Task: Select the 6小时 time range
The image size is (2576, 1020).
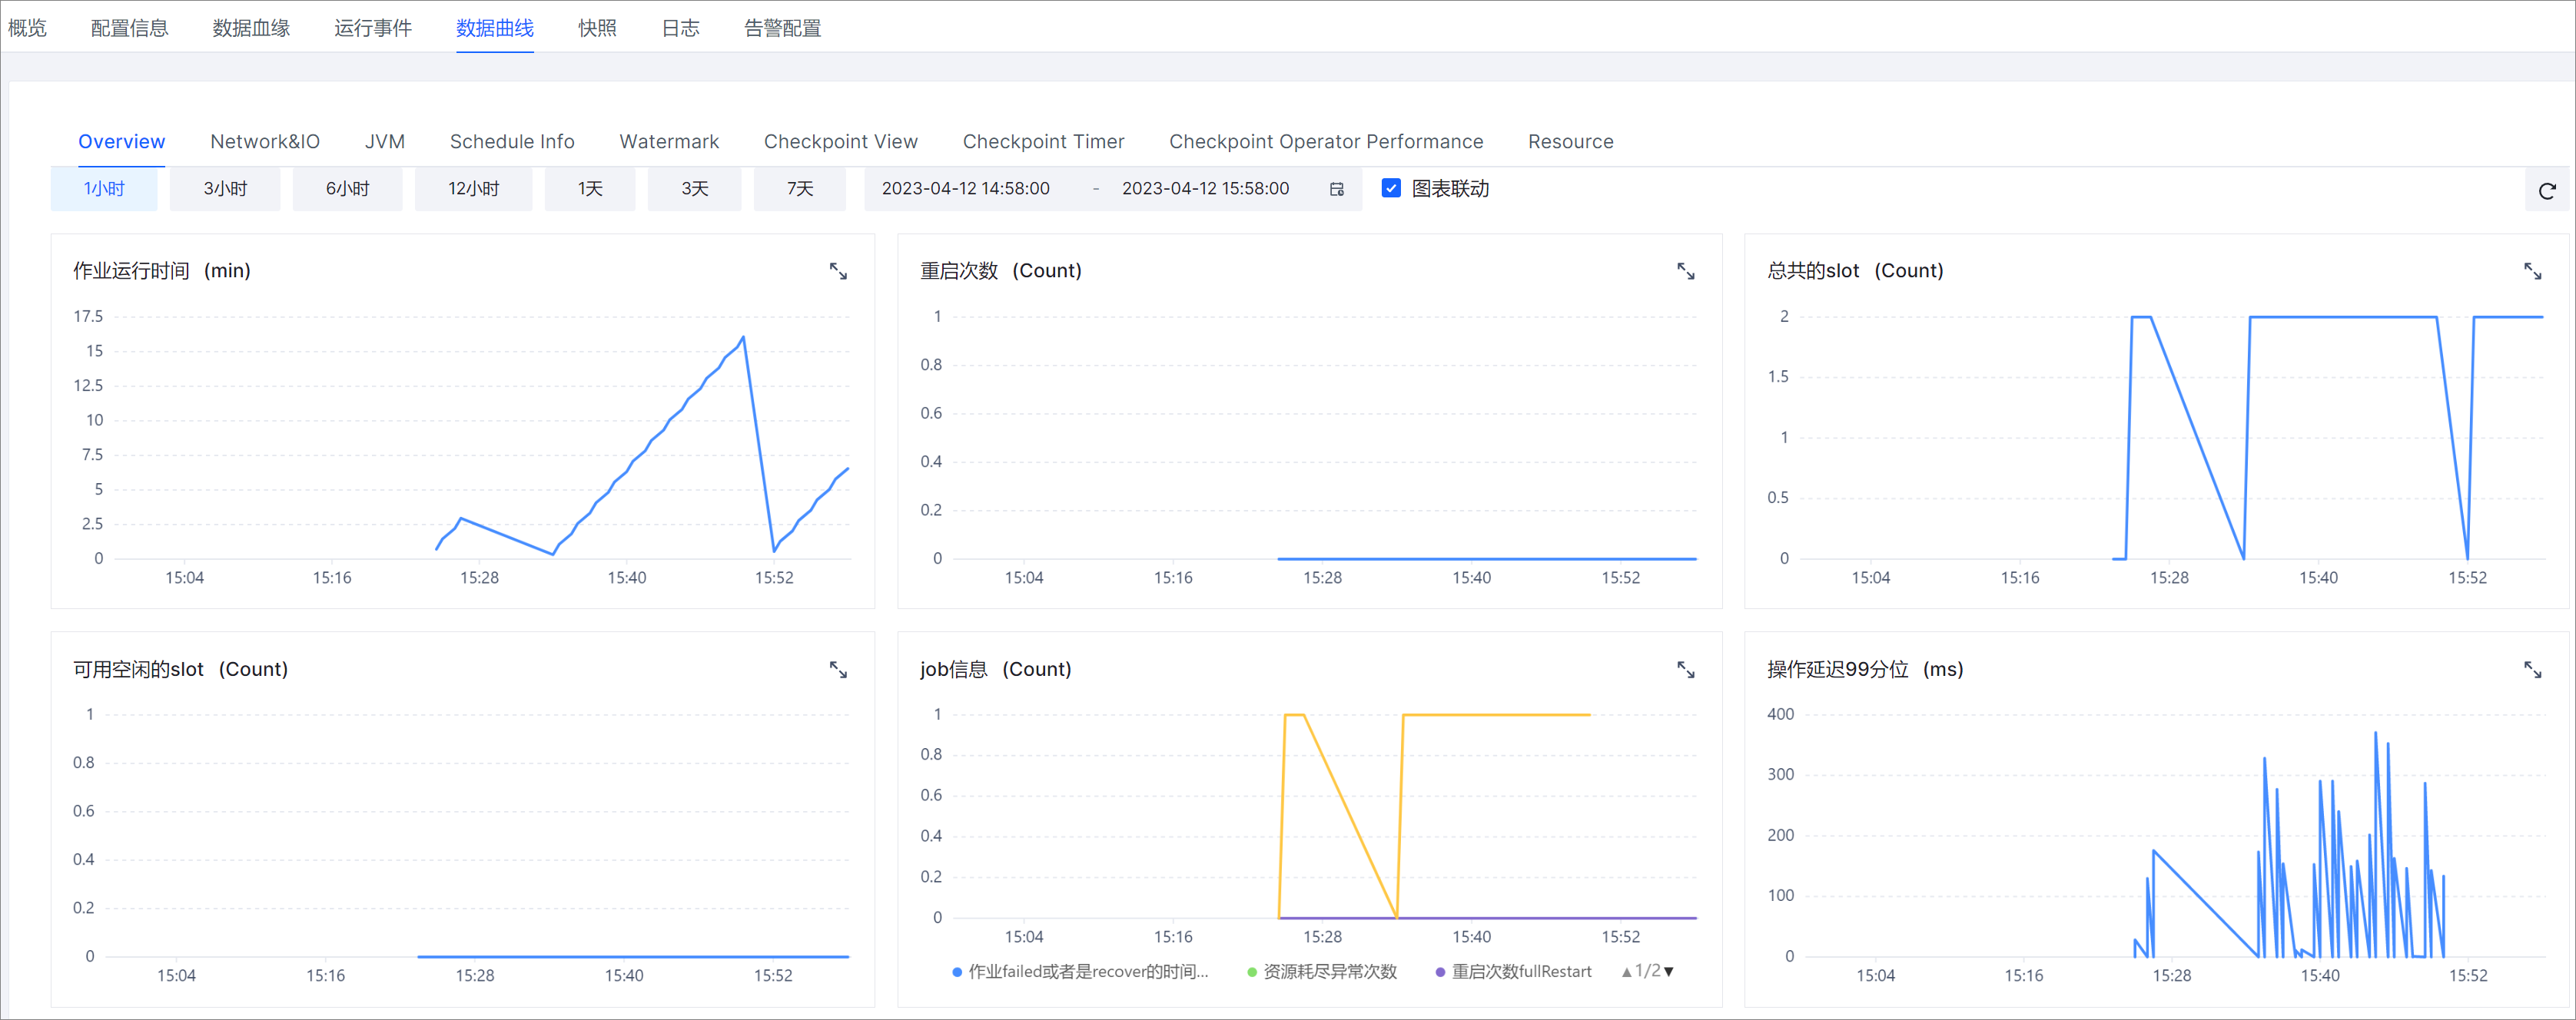Action: pos(347,189)
